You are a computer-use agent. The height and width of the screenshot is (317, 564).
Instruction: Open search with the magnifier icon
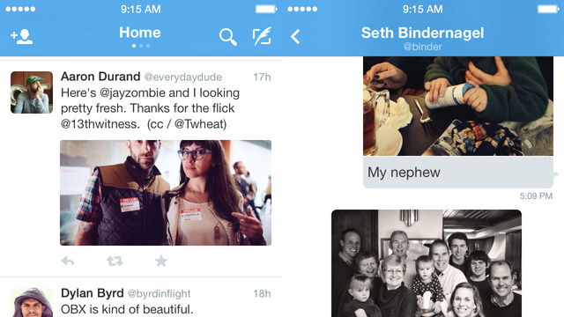(x=228, y=37)
